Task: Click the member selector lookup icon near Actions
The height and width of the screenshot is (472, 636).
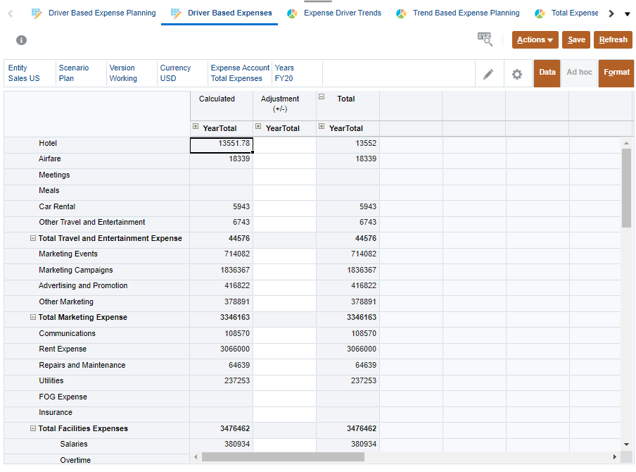Action: pyautogui.click(x=484, y=40)
